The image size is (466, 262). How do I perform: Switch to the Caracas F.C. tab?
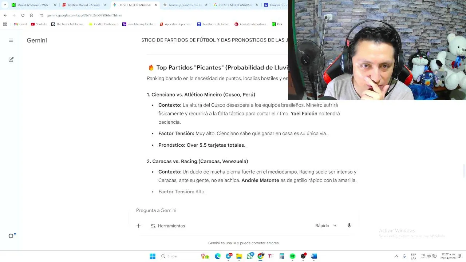pos(275,5)
